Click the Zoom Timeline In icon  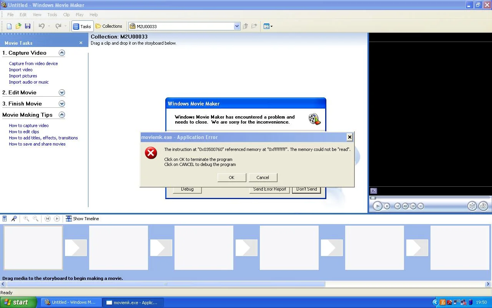26,219
